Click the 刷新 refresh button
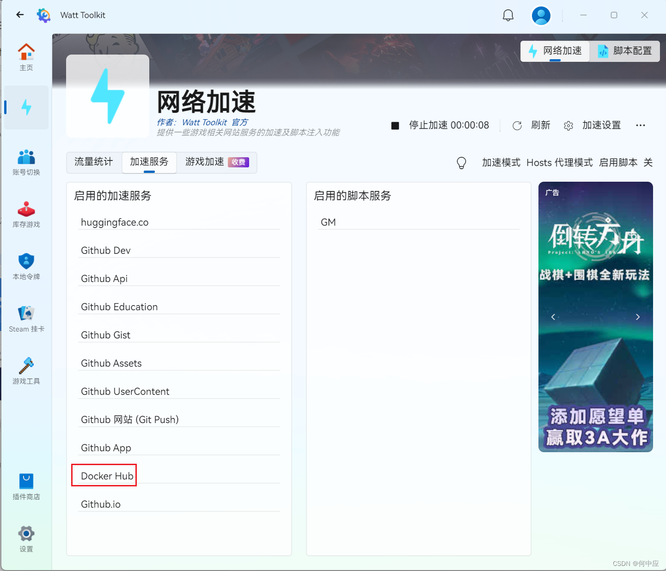 click(x=532, y=125)
